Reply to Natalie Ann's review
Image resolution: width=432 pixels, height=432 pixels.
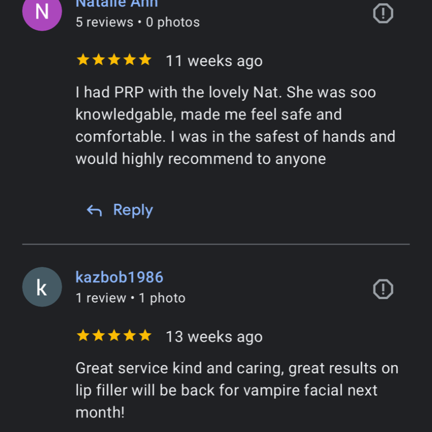pos(133,210)
